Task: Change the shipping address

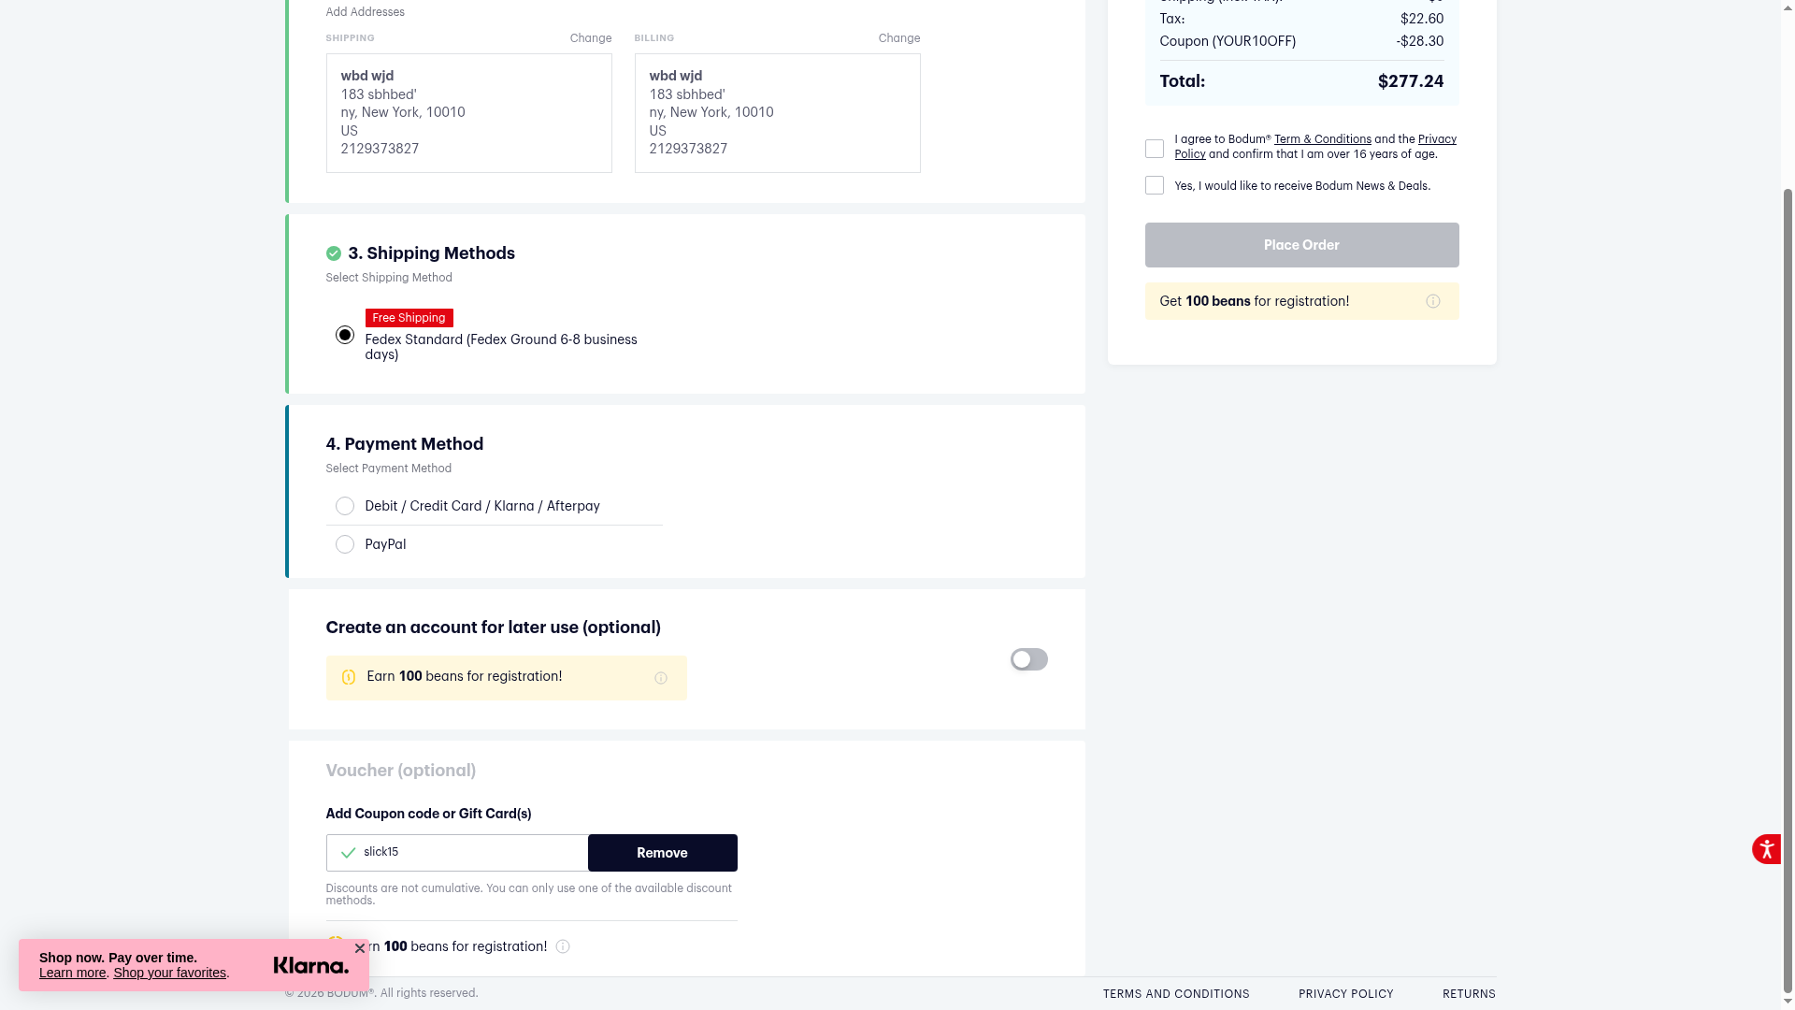Action: pos(591,38)
